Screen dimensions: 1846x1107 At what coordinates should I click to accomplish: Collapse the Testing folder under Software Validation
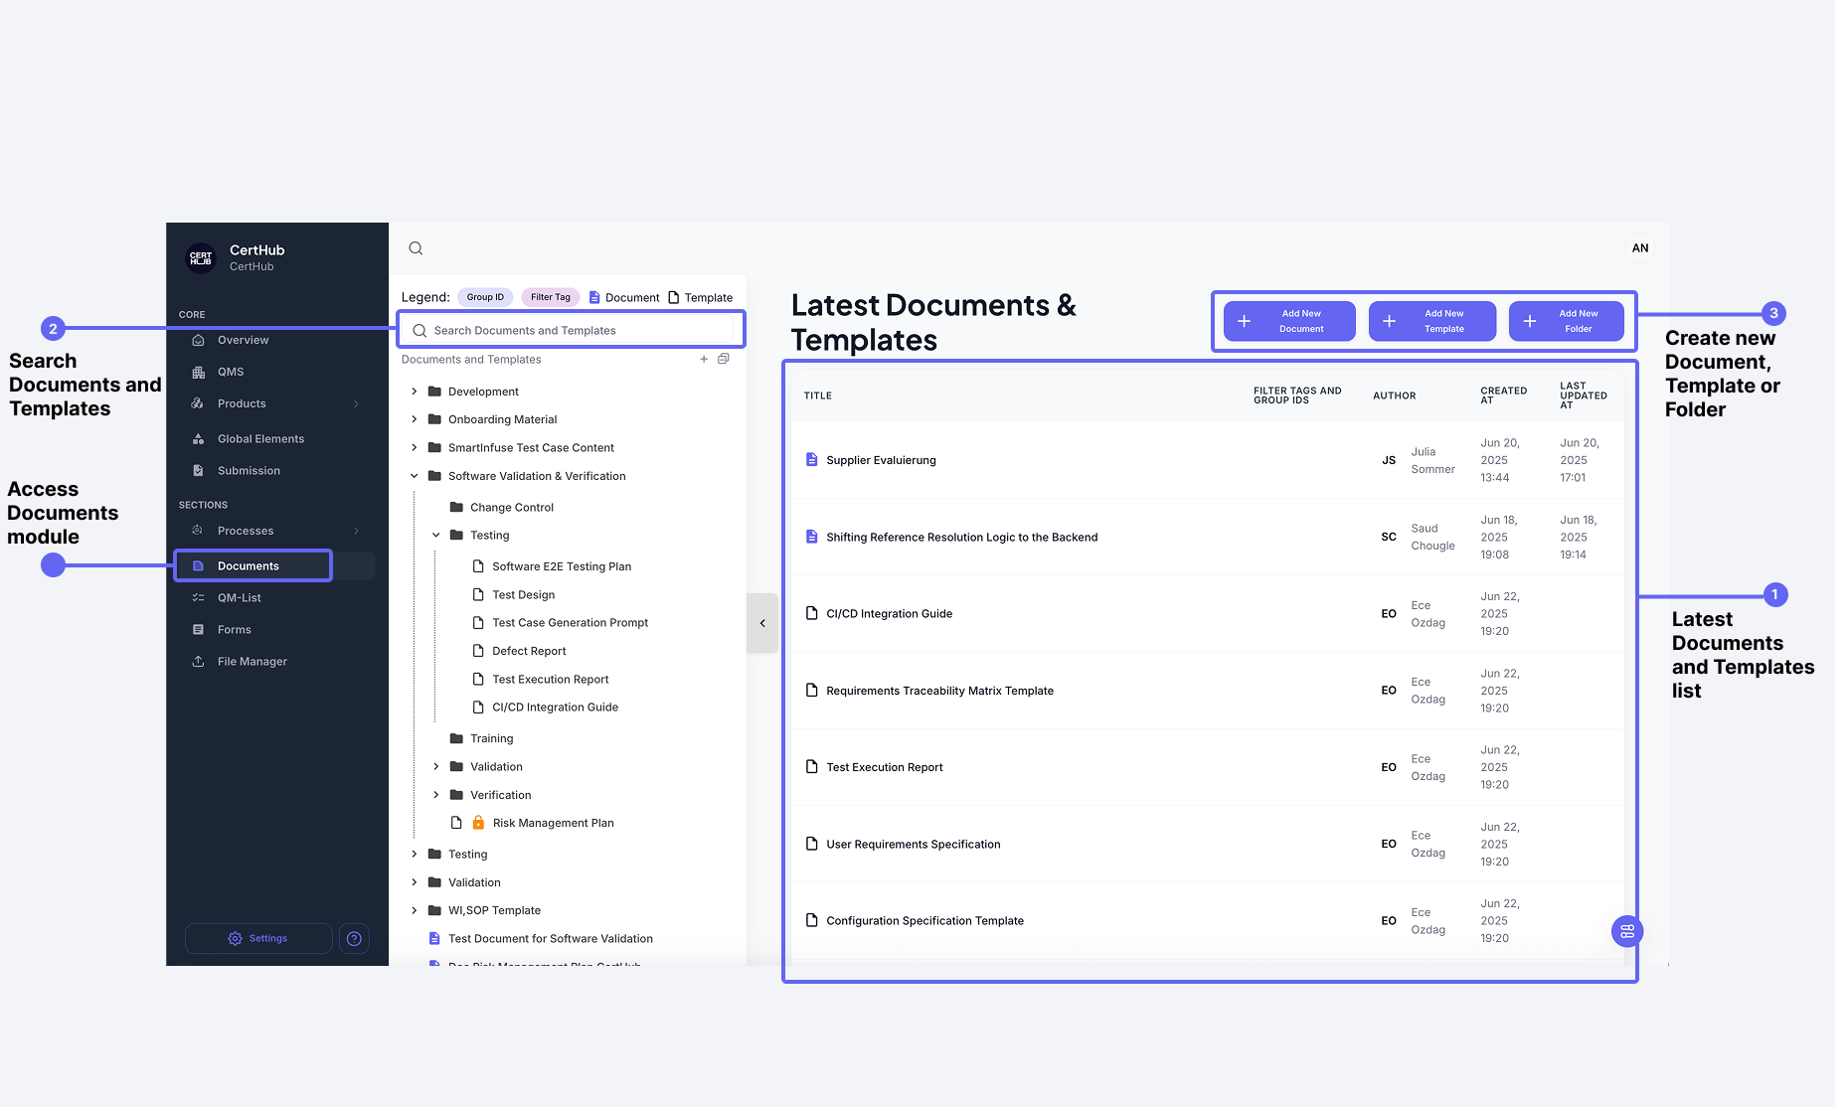coord(435,535)
